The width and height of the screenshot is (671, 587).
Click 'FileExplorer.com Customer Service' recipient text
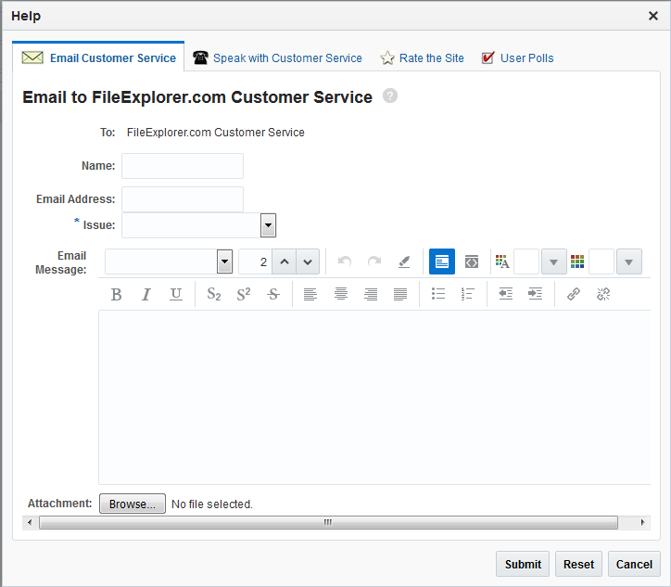(x=216, y=133)
